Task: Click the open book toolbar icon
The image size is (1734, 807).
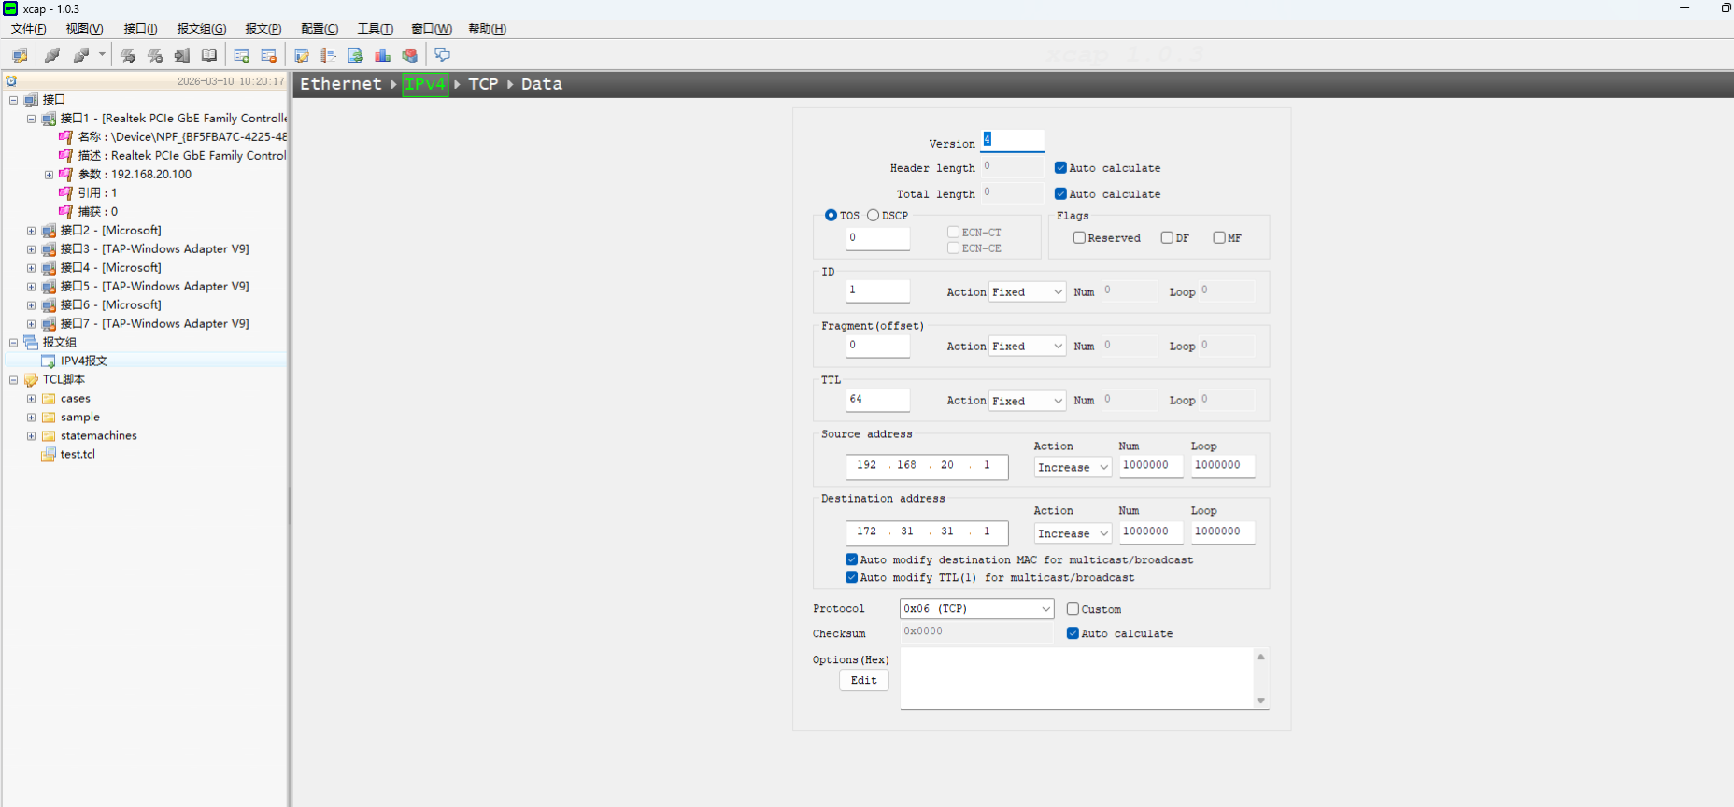Action: coord(209,55)
